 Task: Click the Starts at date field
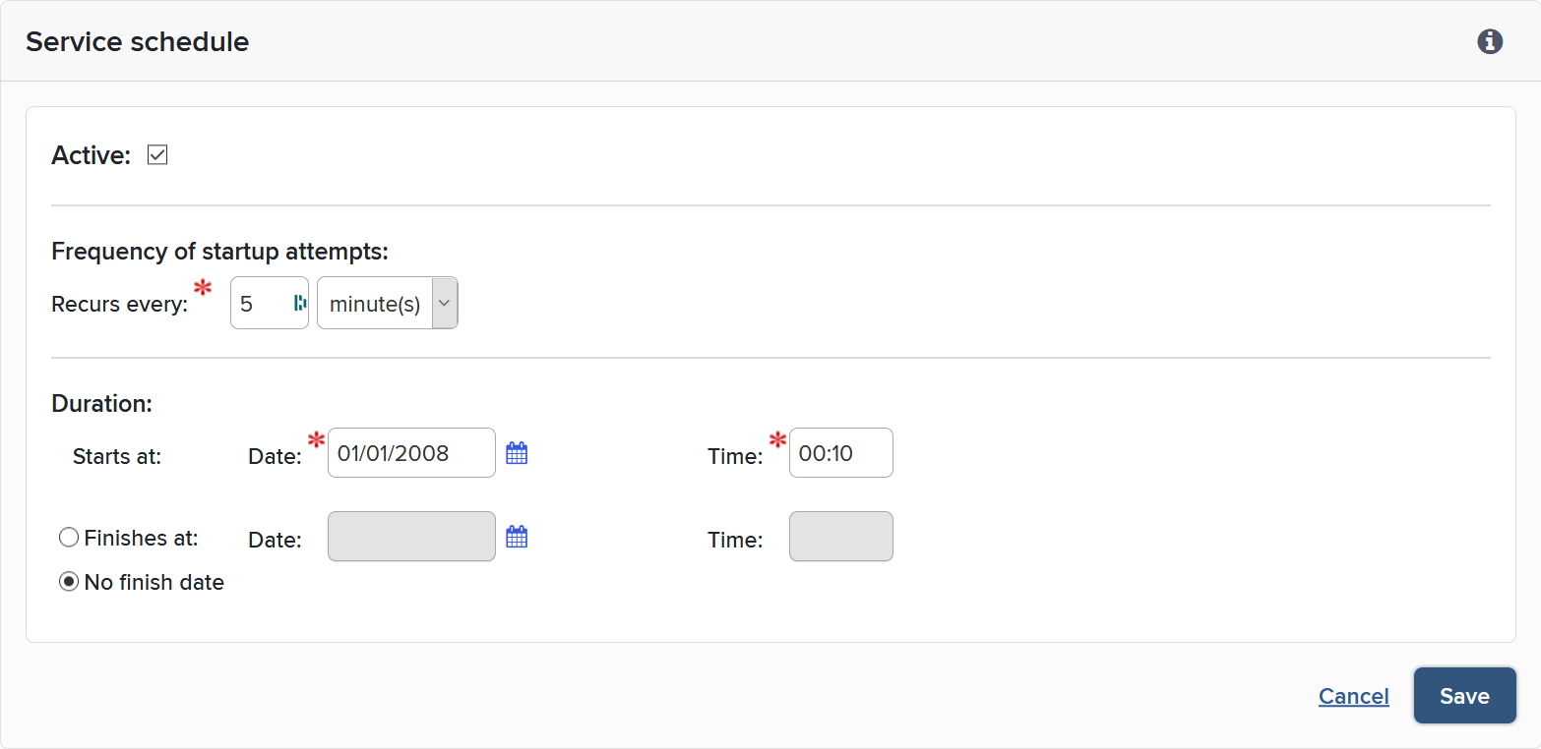pyautogui.click(x=410, y=453)
